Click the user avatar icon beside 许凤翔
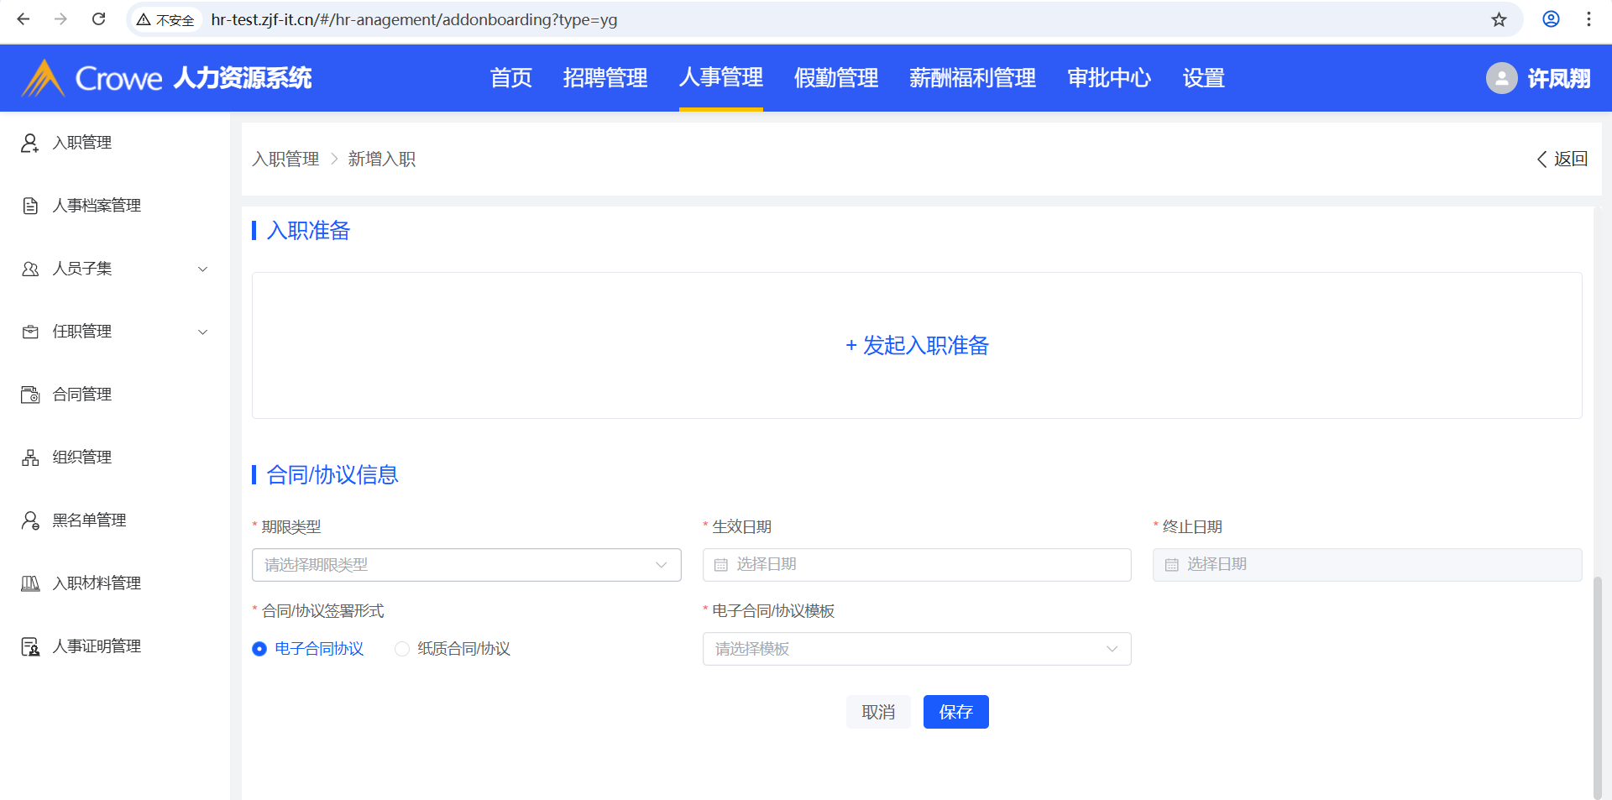This screenshot has height=800, width=1612. (1501, 78)
